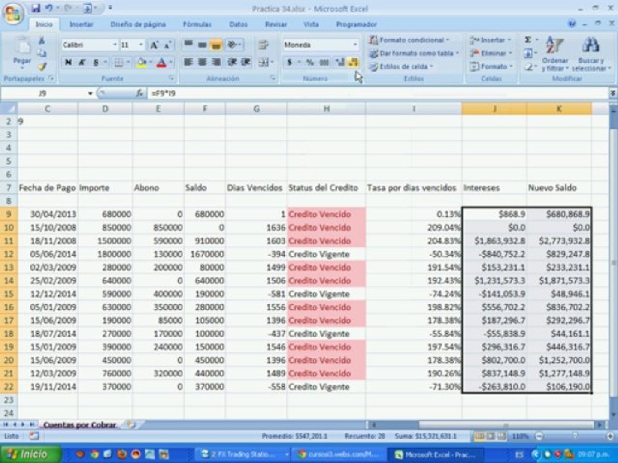Switch to the Fórmulas ribbon tab
Image resolution: width=618 pixels, height=463 pixels.
pos(197,24)
